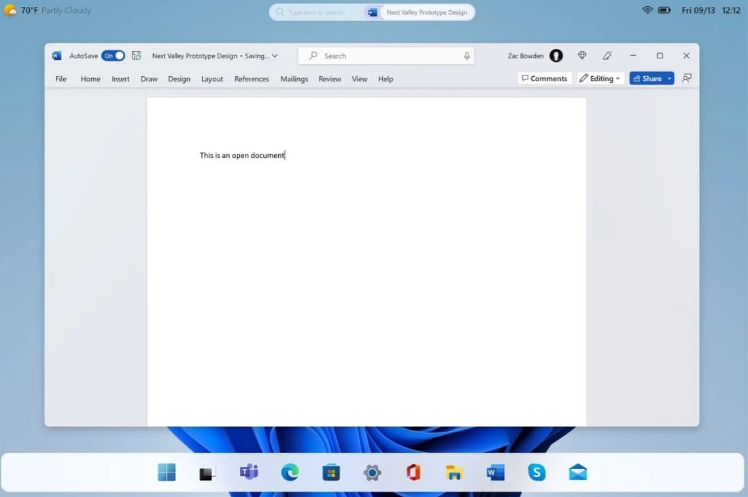Open Zac Bowden's account avatar
Screen dimensions: 748x497
pos(556,55)
